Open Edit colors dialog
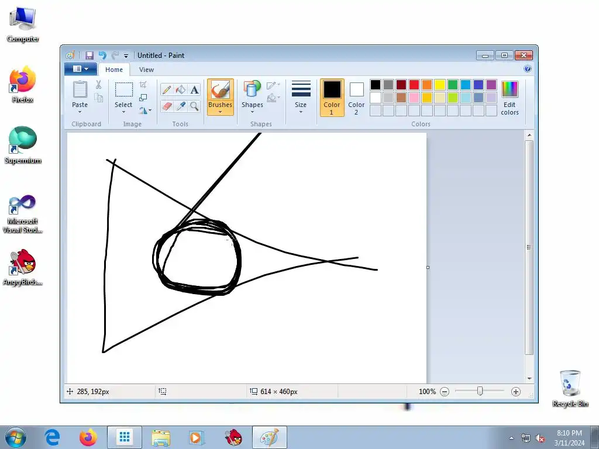The image size is (599, 449). coord(510,98)
